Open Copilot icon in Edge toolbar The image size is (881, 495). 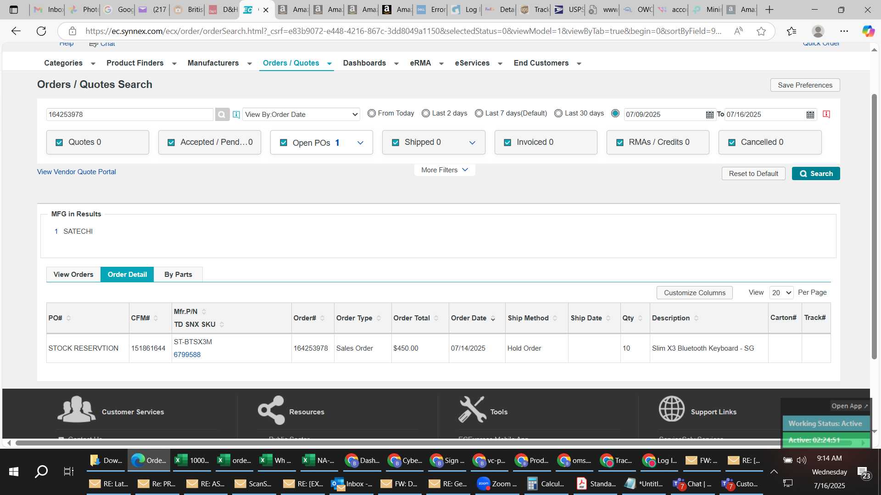[x=868, y=31]
